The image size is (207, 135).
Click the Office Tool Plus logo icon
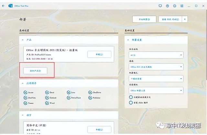coord(10,6)
